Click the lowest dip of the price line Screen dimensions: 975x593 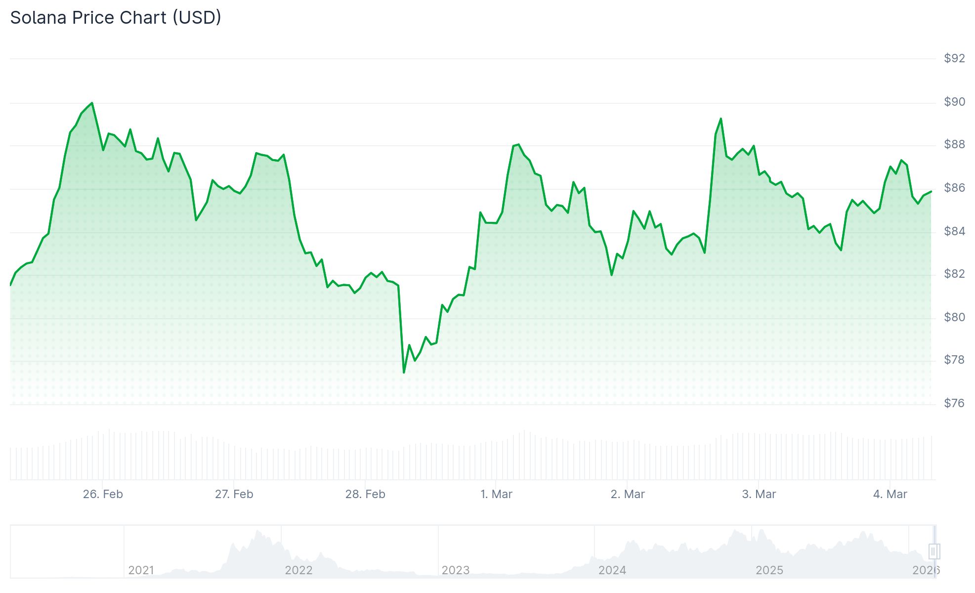pos(404,372)
